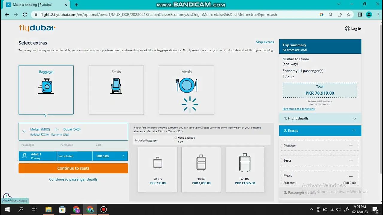Screen dimensions: 383x215
Task: Open the Windows Start menu
Action: 7,209
